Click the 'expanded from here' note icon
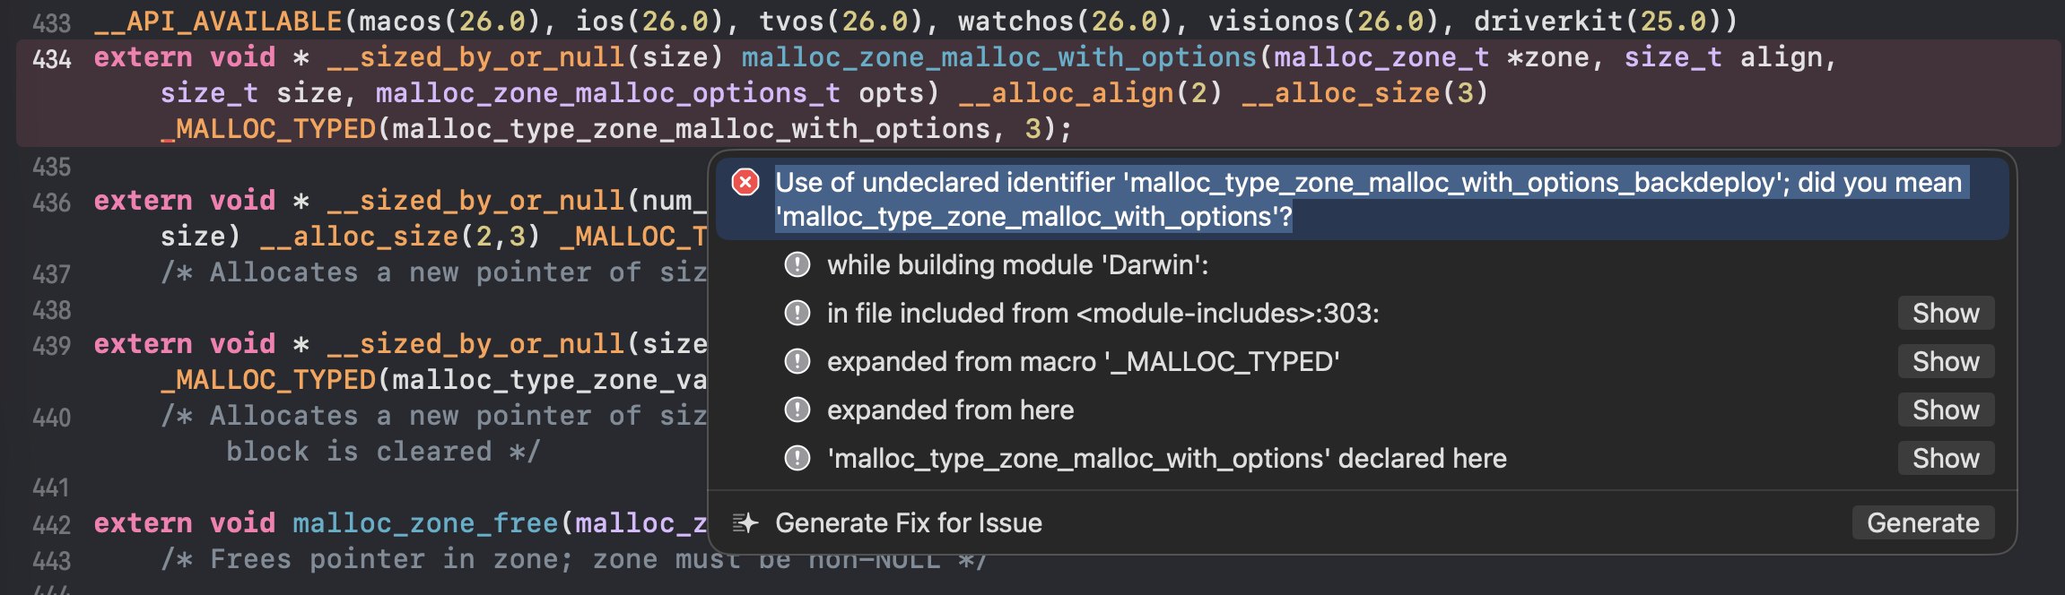The image size is (2065, 595). 797,410
